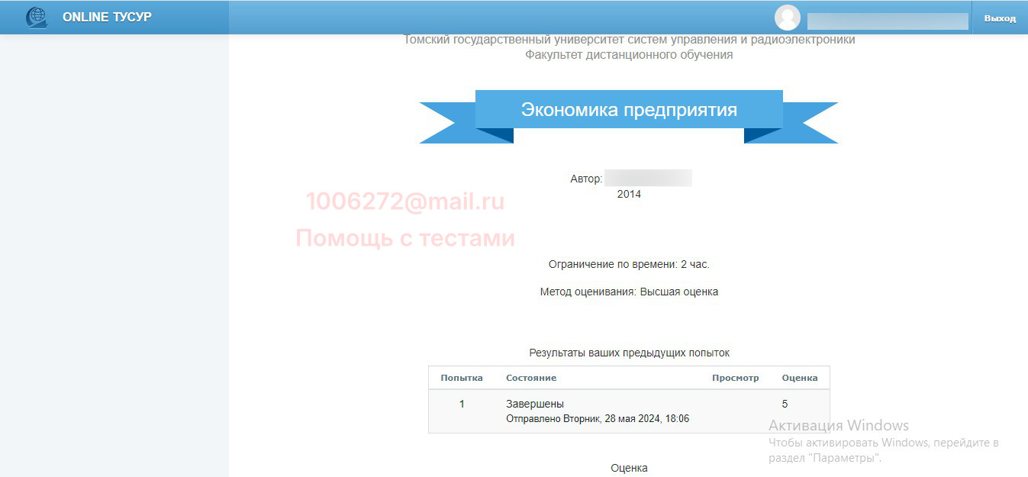Select attempt number 1 in results table

point(462,404)
